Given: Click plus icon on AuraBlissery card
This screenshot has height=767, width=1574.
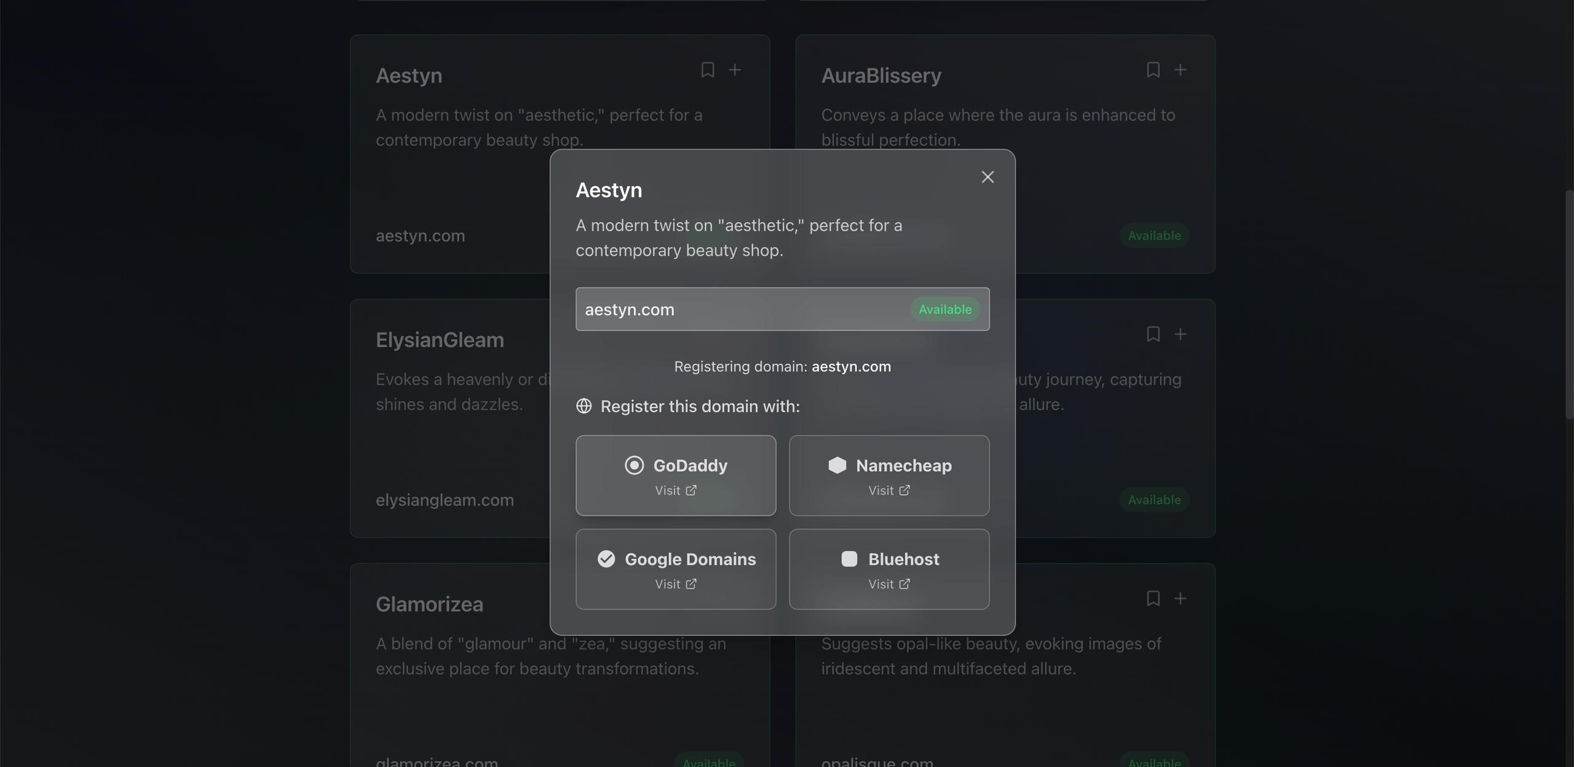Looking at the screenshot, I should pyautogui.click(x=1180, y=70).
